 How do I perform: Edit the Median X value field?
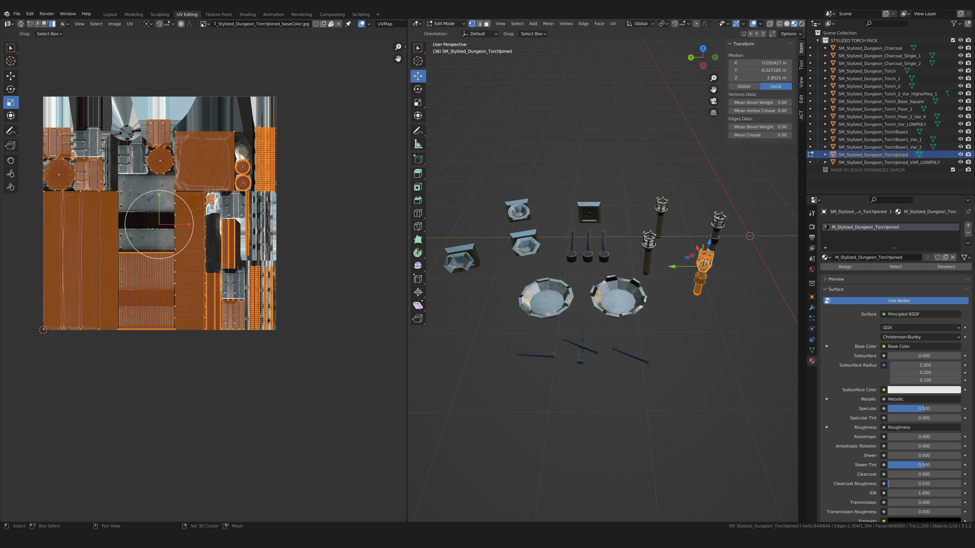click(760, 63)
